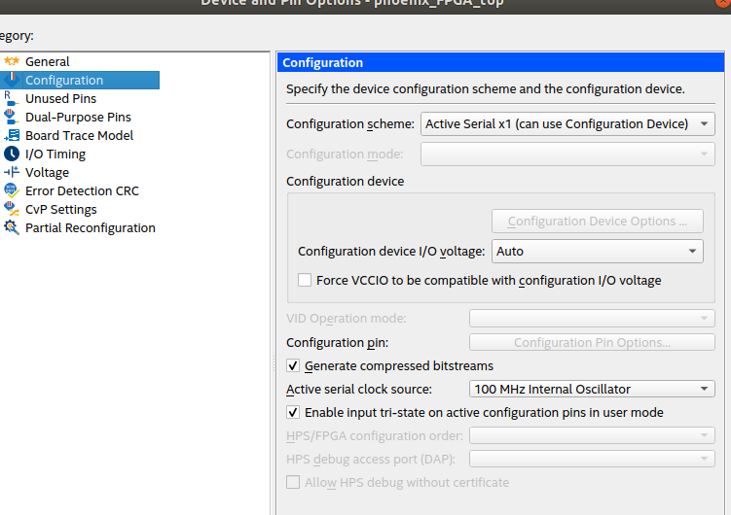
Task: Select the Configuration category item
Action: (x=64, y=80)
